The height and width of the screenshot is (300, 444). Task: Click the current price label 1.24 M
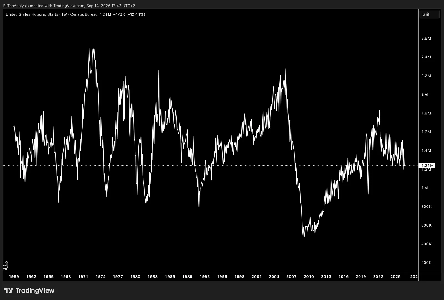[x=427, y=166]
